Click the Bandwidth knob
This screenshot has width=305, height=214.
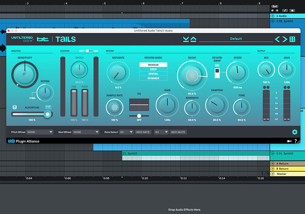tap(192, 108)
